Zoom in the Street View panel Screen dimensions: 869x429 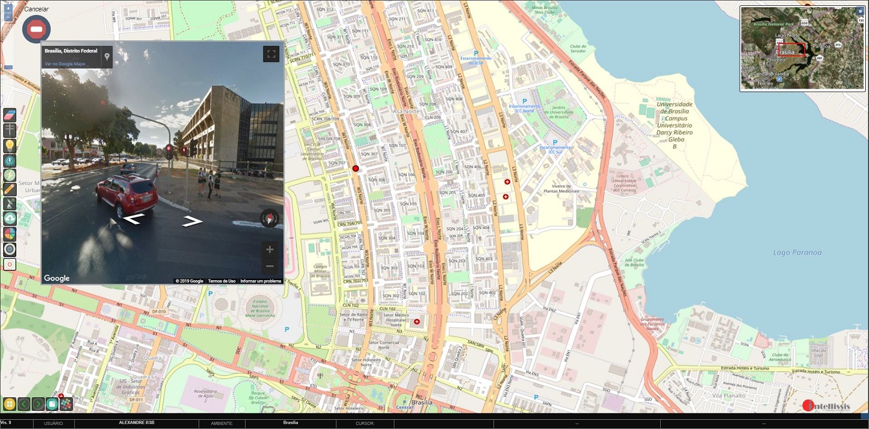270,250
